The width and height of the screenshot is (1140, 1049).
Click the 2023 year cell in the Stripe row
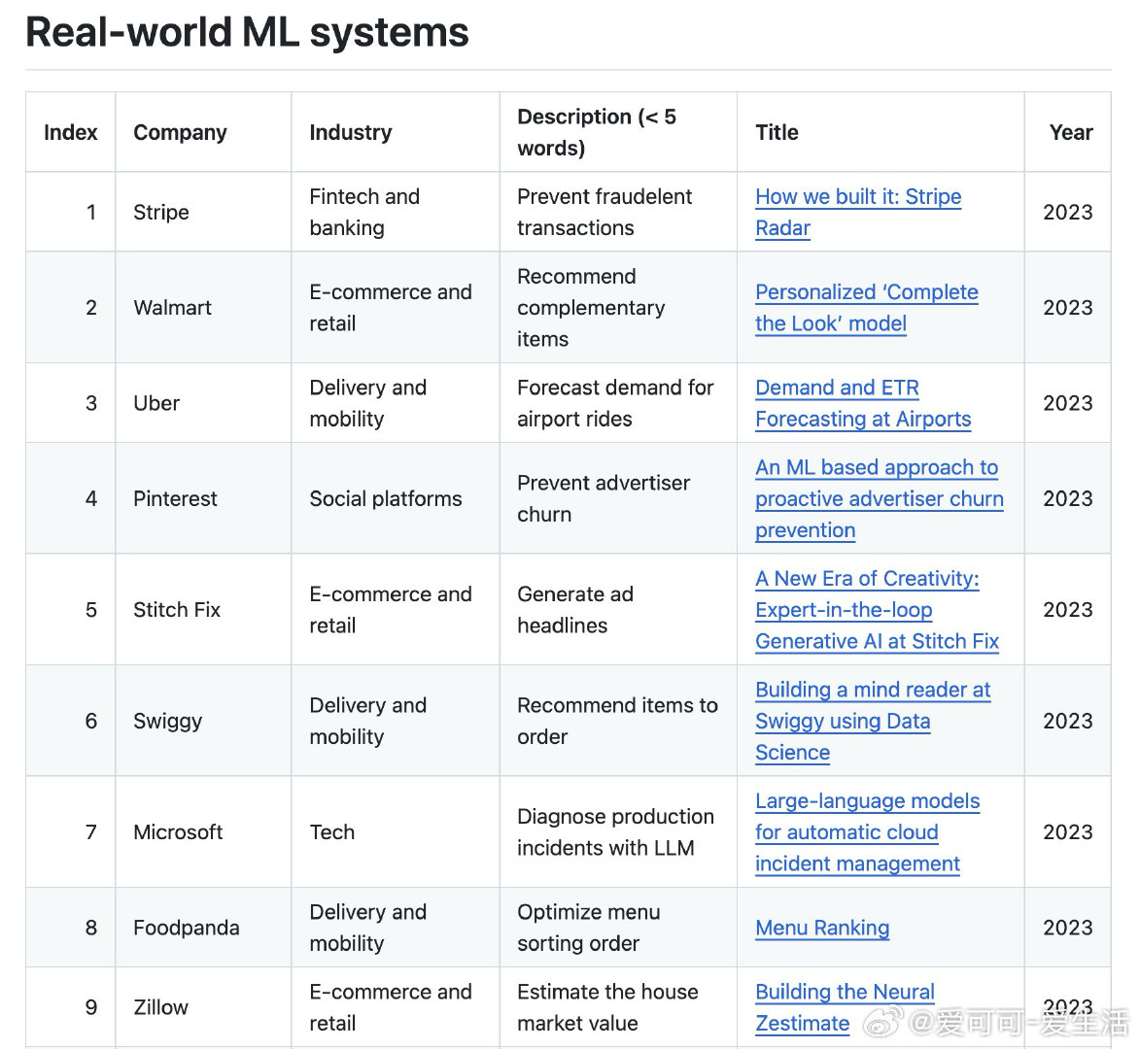click(1067, 212)
